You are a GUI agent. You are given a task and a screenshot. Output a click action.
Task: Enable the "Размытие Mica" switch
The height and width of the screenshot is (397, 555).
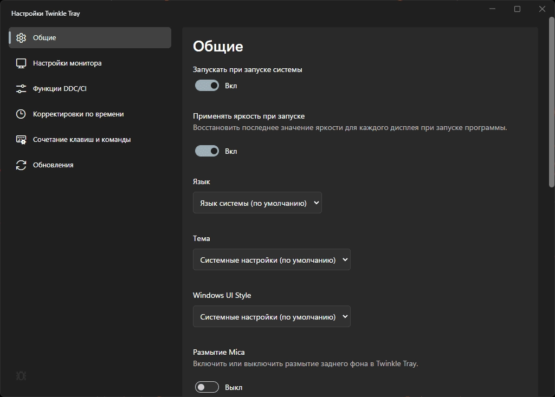click(207, 387)
